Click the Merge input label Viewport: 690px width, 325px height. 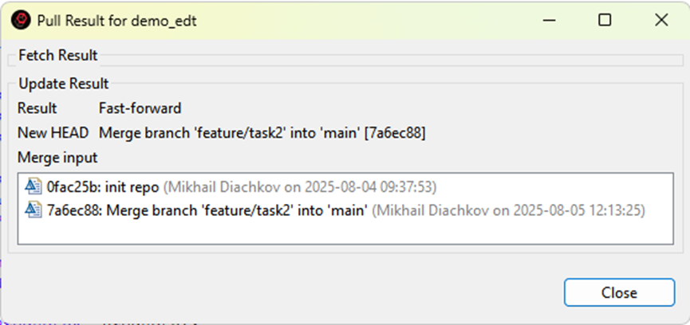coord(57,158)
